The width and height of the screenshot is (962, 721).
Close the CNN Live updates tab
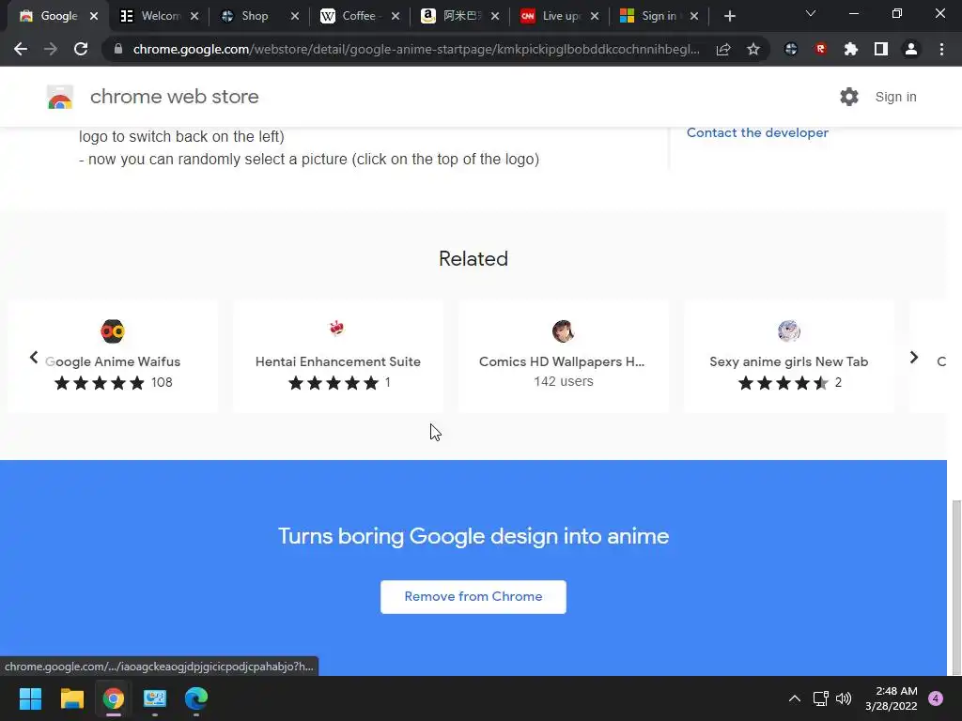595,17
